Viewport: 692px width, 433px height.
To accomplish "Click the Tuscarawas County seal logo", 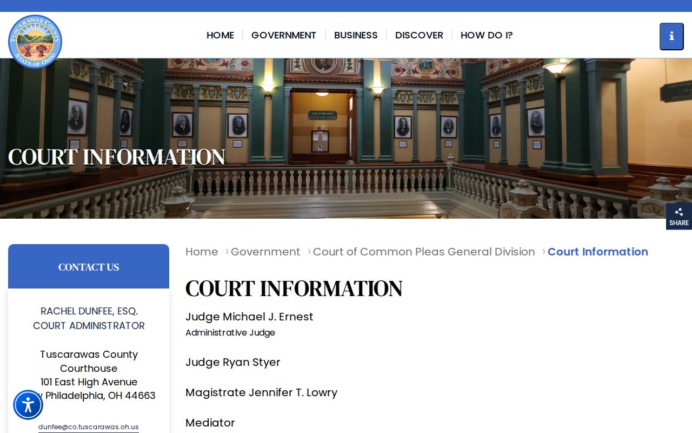I will pyautogui.click(x=35, y=42).
